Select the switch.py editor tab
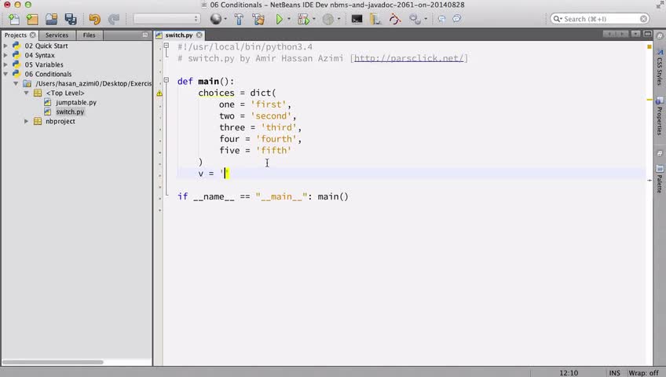The width and height of the screenshot is (666, 377). (x=179, y=35)
